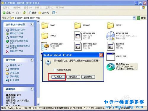Select the TOOLS folder icon
Image resolution: width=148 pixels, height=111 pixels.
pos(45,36)
